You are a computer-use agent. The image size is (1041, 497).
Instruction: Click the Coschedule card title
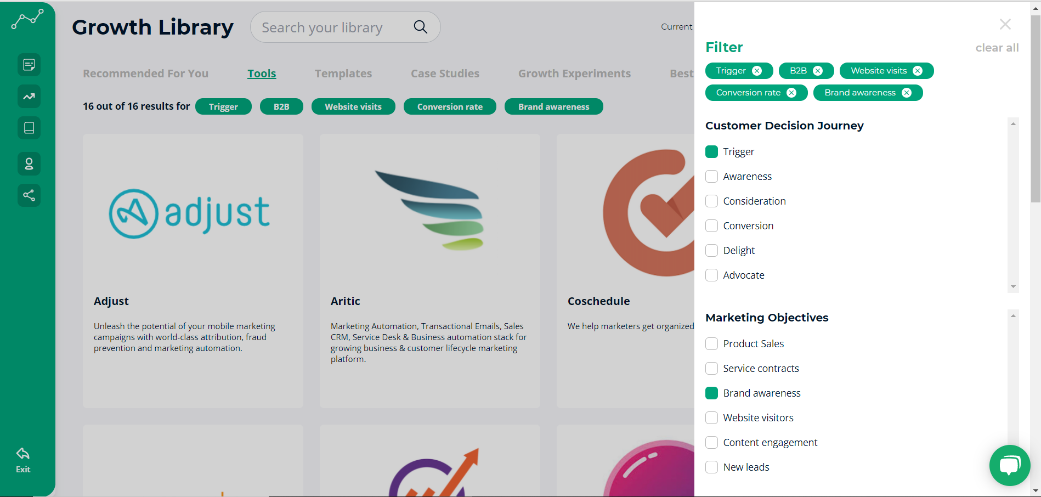tap(599, 301)
